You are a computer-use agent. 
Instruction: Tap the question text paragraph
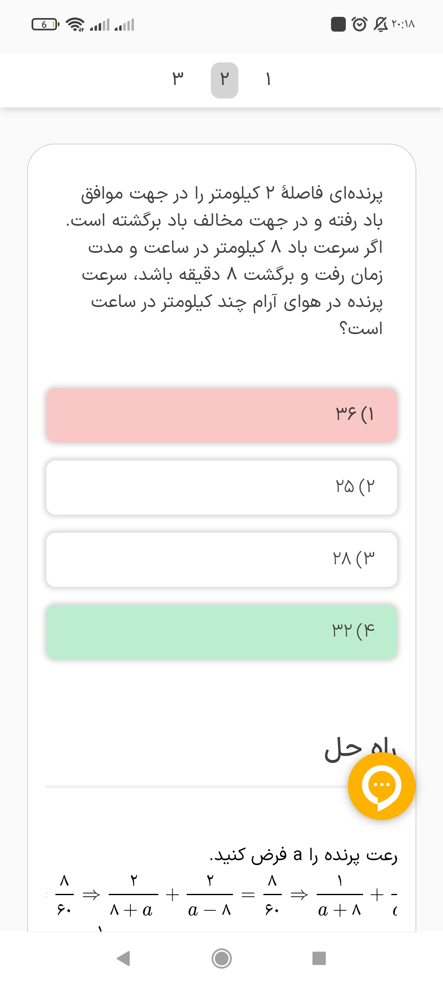pos(230,261)
